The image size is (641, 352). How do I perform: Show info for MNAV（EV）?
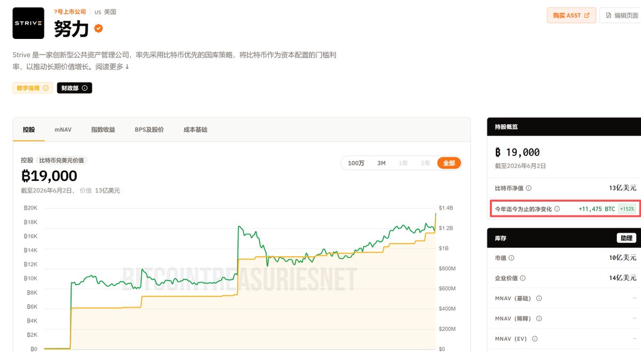[x=535, y=339]
